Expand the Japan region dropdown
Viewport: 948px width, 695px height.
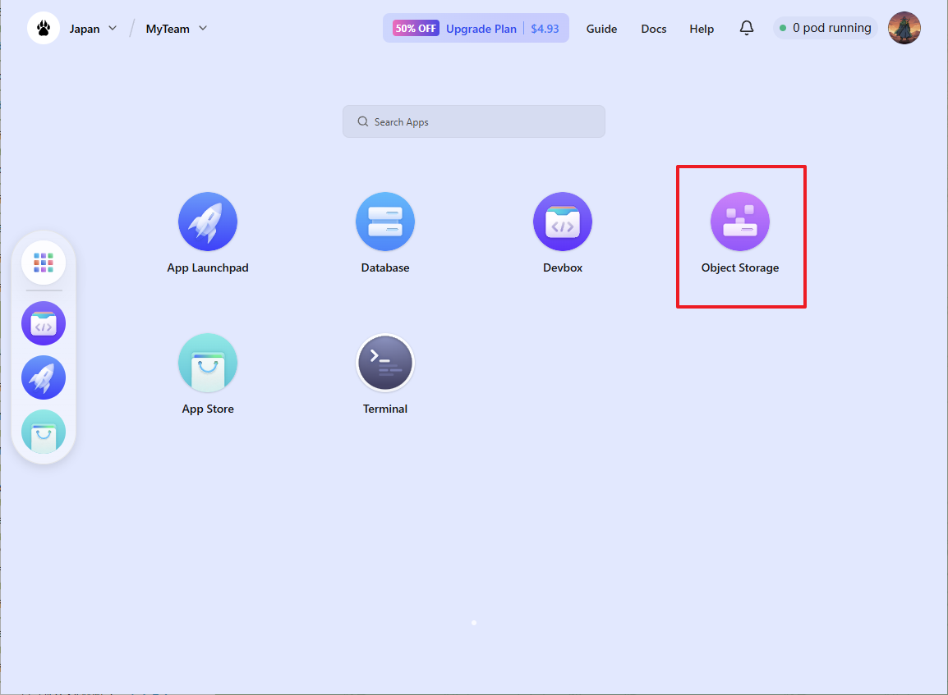pyautogui.click(x=93, y=29)
